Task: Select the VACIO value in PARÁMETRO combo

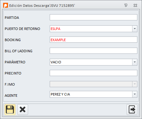Action: (56, 62)
